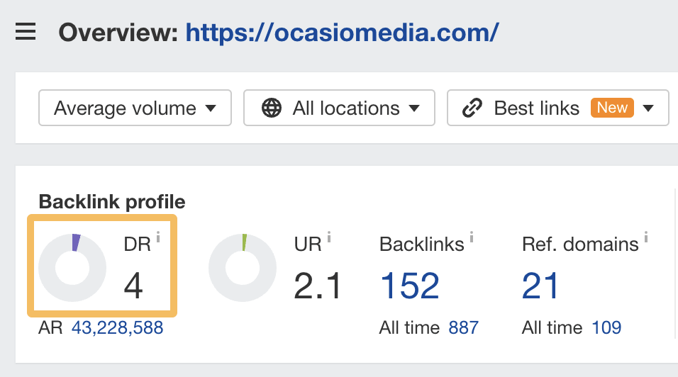The height and width of the screenshot is (377, 678).
Task: Click the chain link icon in Best links
Action: pyautogui.click(x=472, y=108)
